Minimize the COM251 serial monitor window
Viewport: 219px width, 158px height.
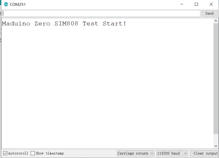click(182, 4)
